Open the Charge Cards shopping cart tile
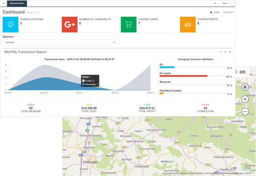 128,24
